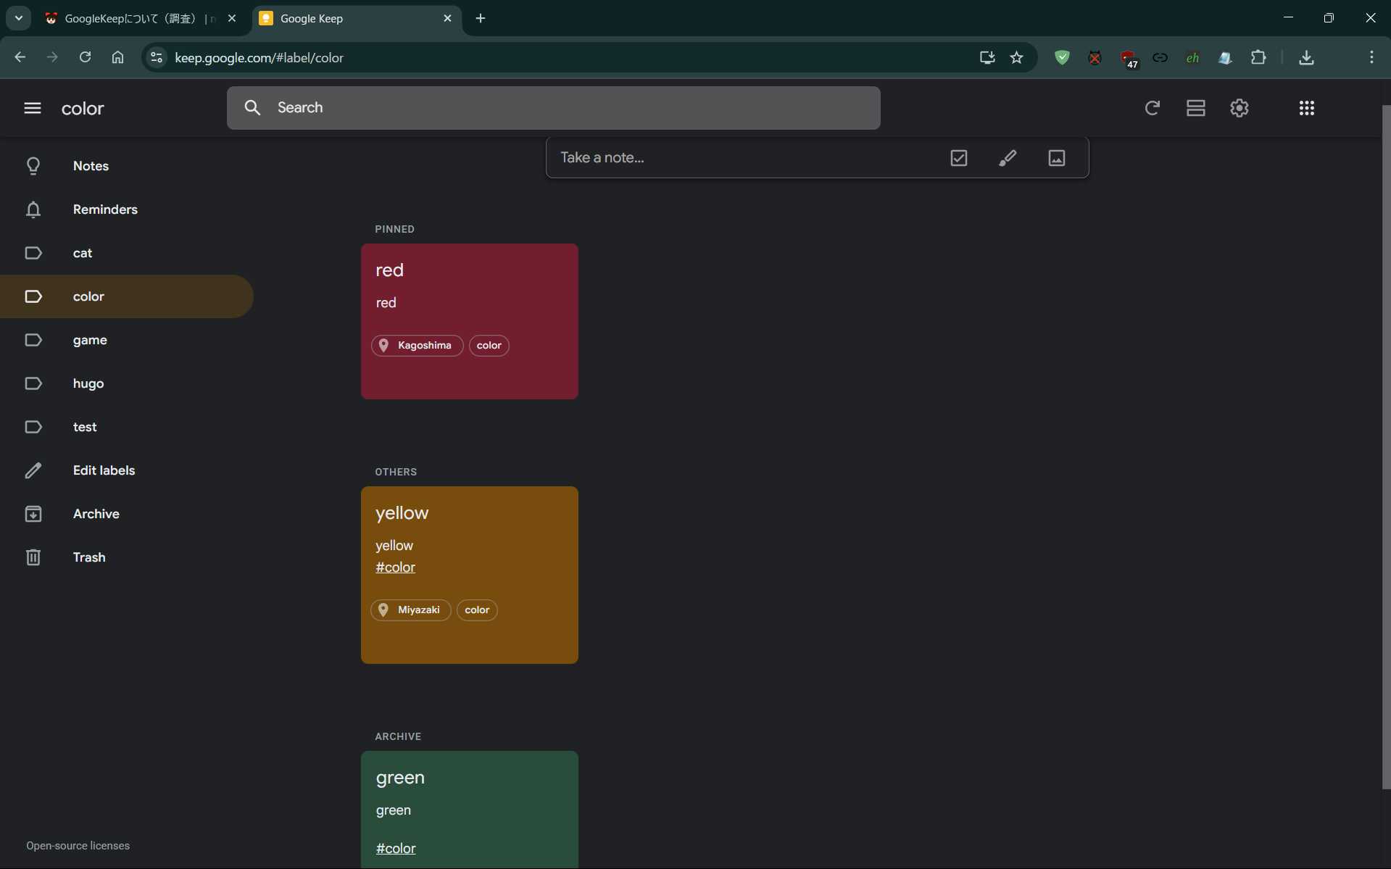Bookmark this page with the star
The height and width of the screenshot is (869, 1391).
tap(1016, 57)
